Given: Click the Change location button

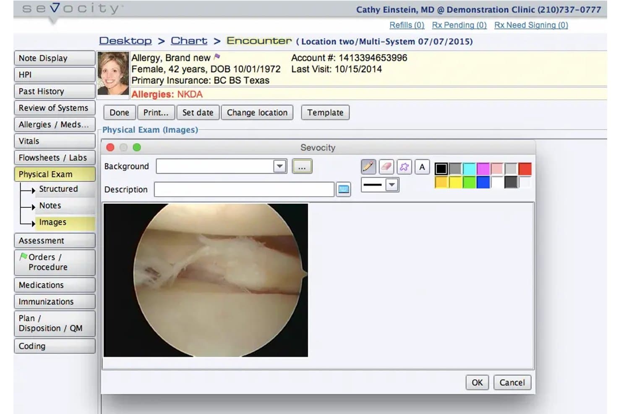Looking at the screenshot, I should [257, 112].
